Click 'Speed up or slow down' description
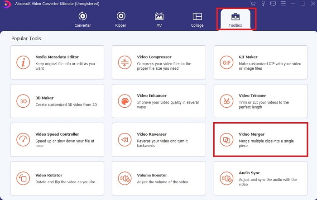The height and width of the screenshot is (200, 317). click(x=65, y=143)
